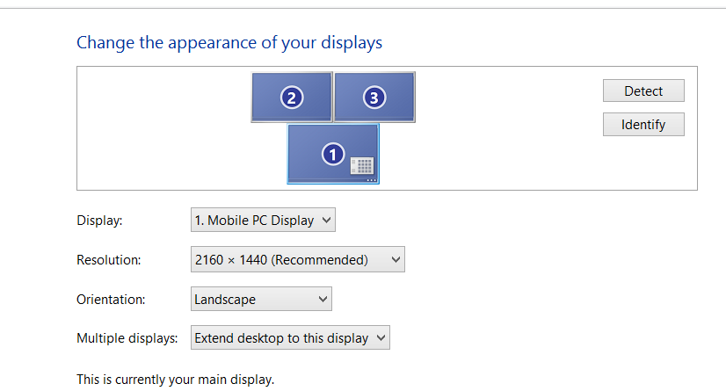The width and height of the screenshot is (726, 391).
Task: Open the '1. Mobile PC Display' dropdown
Action: tap(263, 220)
